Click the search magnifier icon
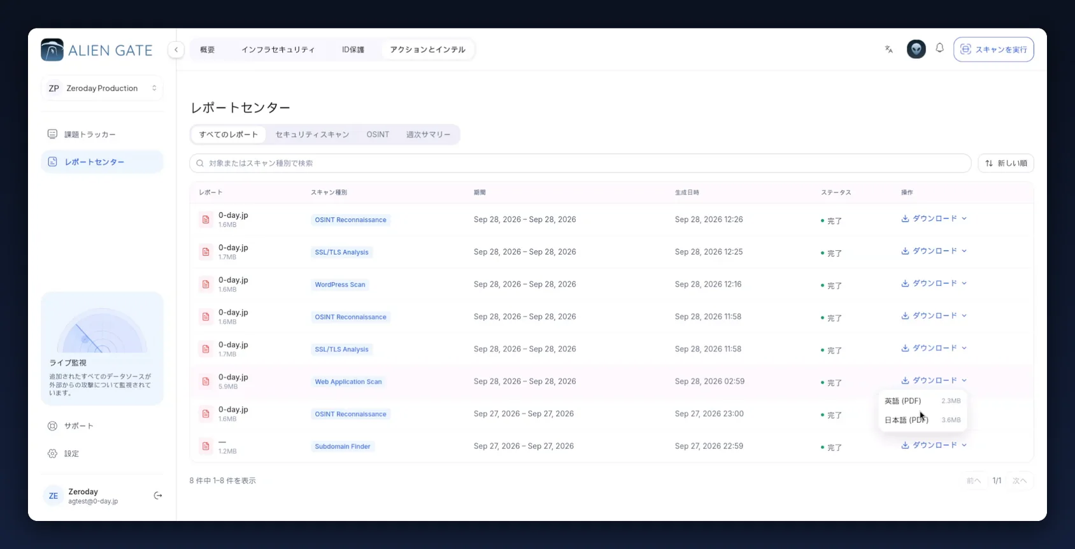The width and height of the screenshot is (1075, 549). click(200, 163)
